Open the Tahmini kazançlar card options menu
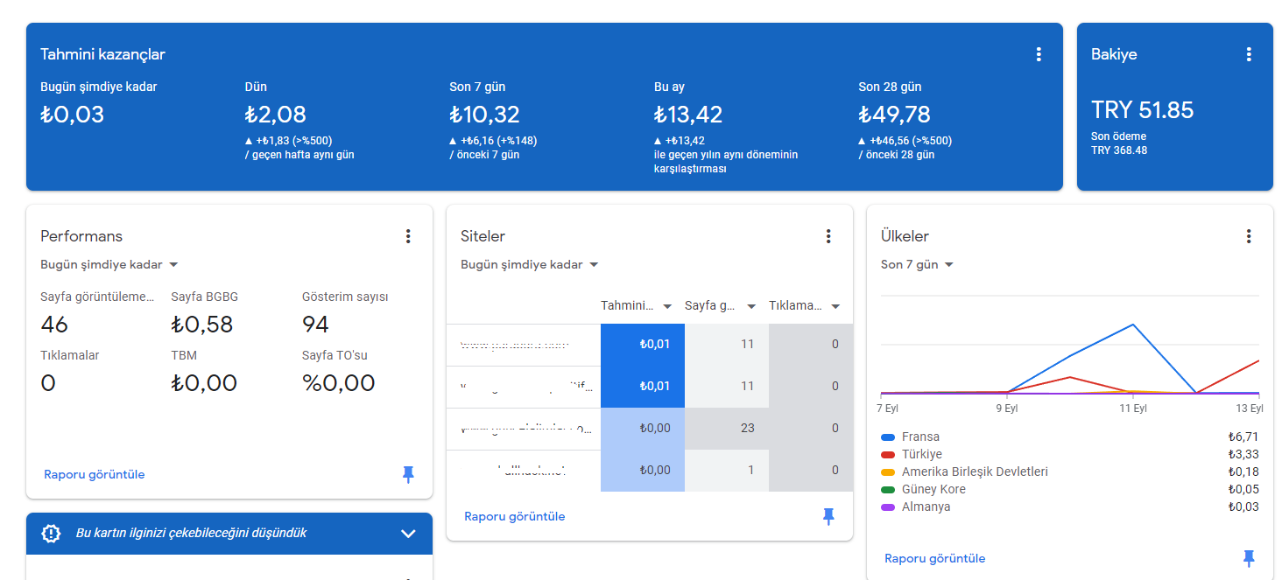Viewport: 1282px width, 580px height. (x=1039, y=54)
